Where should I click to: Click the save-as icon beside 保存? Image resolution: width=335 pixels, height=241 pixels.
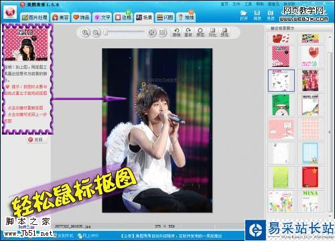pyautogui.click(x=271, y=15)
